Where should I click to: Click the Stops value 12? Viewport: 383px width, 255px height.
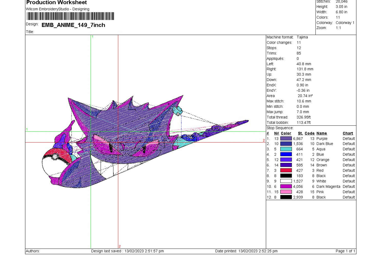point(299,48)
